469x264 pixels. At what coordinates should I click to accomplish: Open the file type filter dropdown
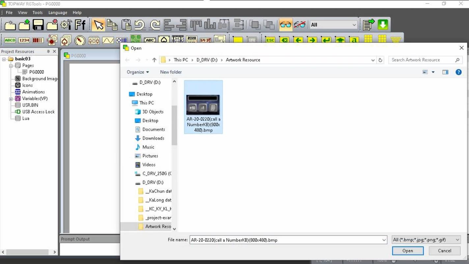click(x=426, y=240)
